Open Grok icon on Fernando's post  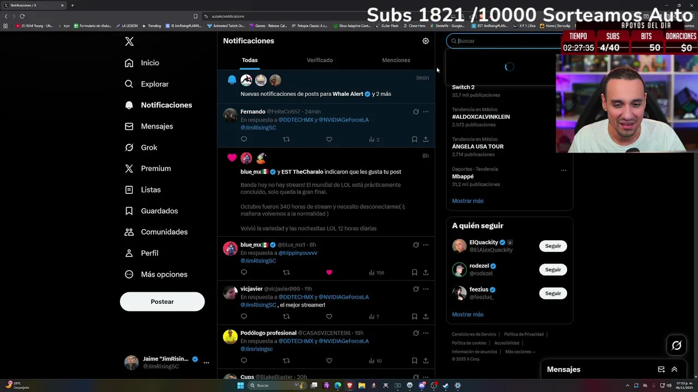coord(416,112)
